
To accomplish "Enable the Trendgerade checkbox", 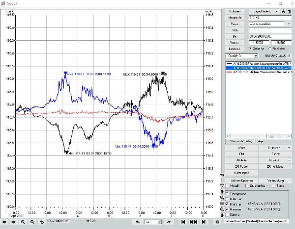I will point(227,194).
